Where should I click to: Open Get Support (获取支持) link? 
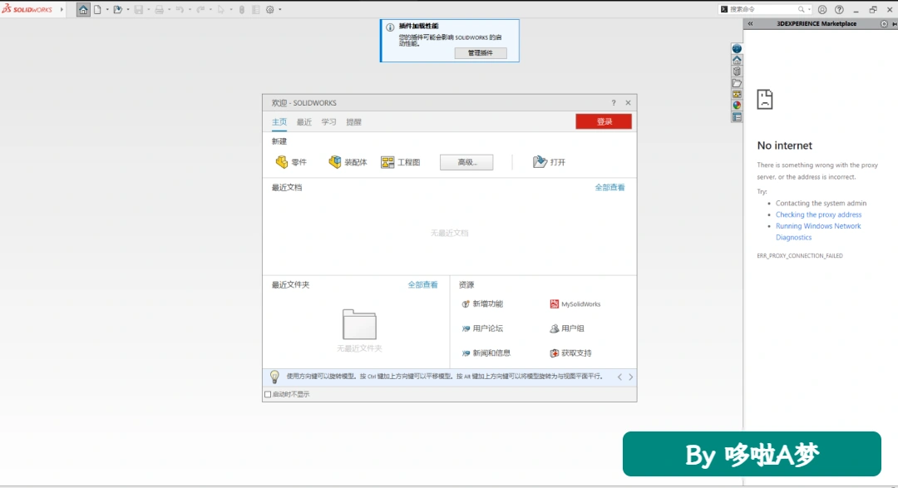click(570, 353)
